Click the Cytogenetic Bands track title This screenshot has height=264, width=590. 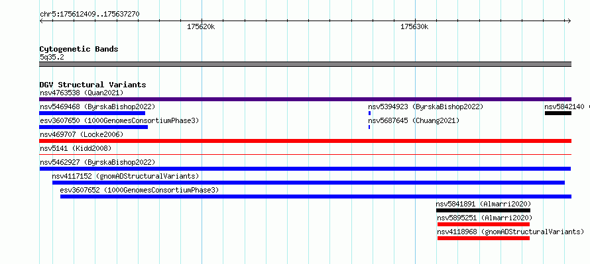click(79, 49)
